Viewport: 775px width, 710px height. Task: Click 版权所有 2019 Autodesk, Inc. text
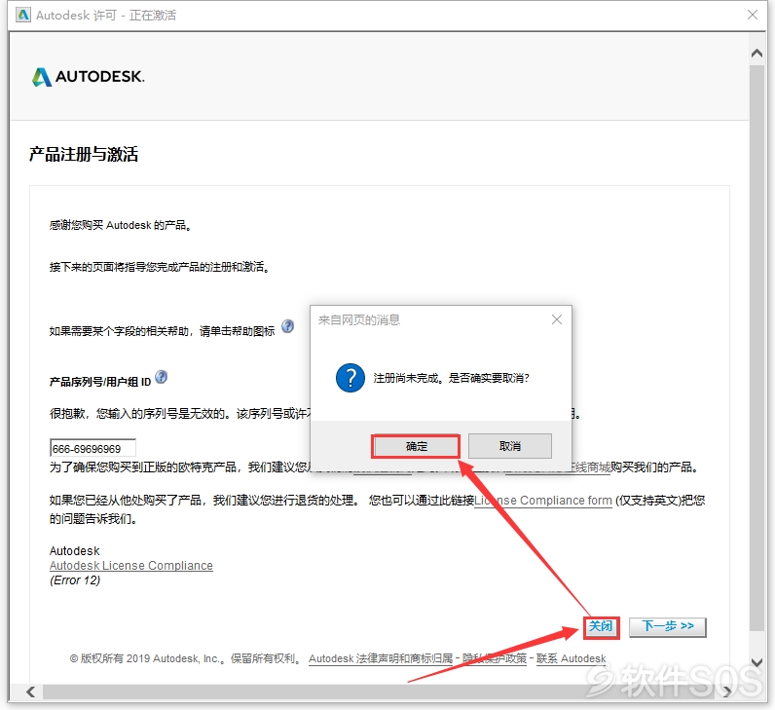coord(149,658)
